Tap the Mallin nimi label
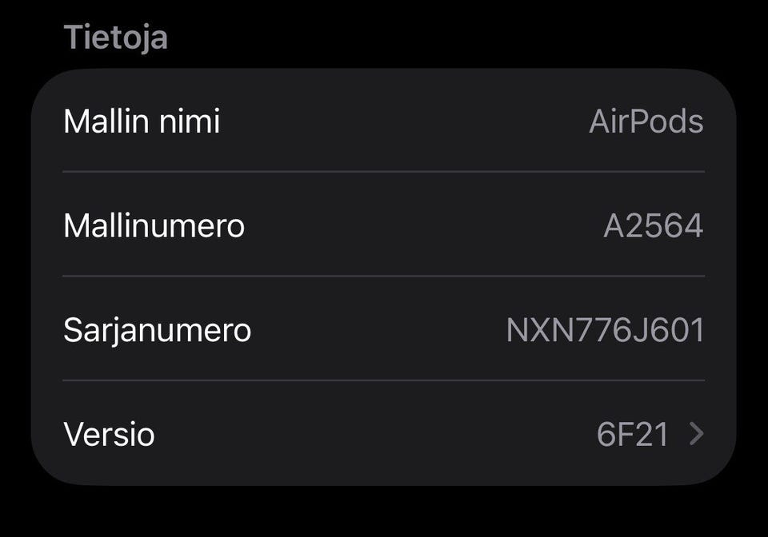 coord(142,121)
